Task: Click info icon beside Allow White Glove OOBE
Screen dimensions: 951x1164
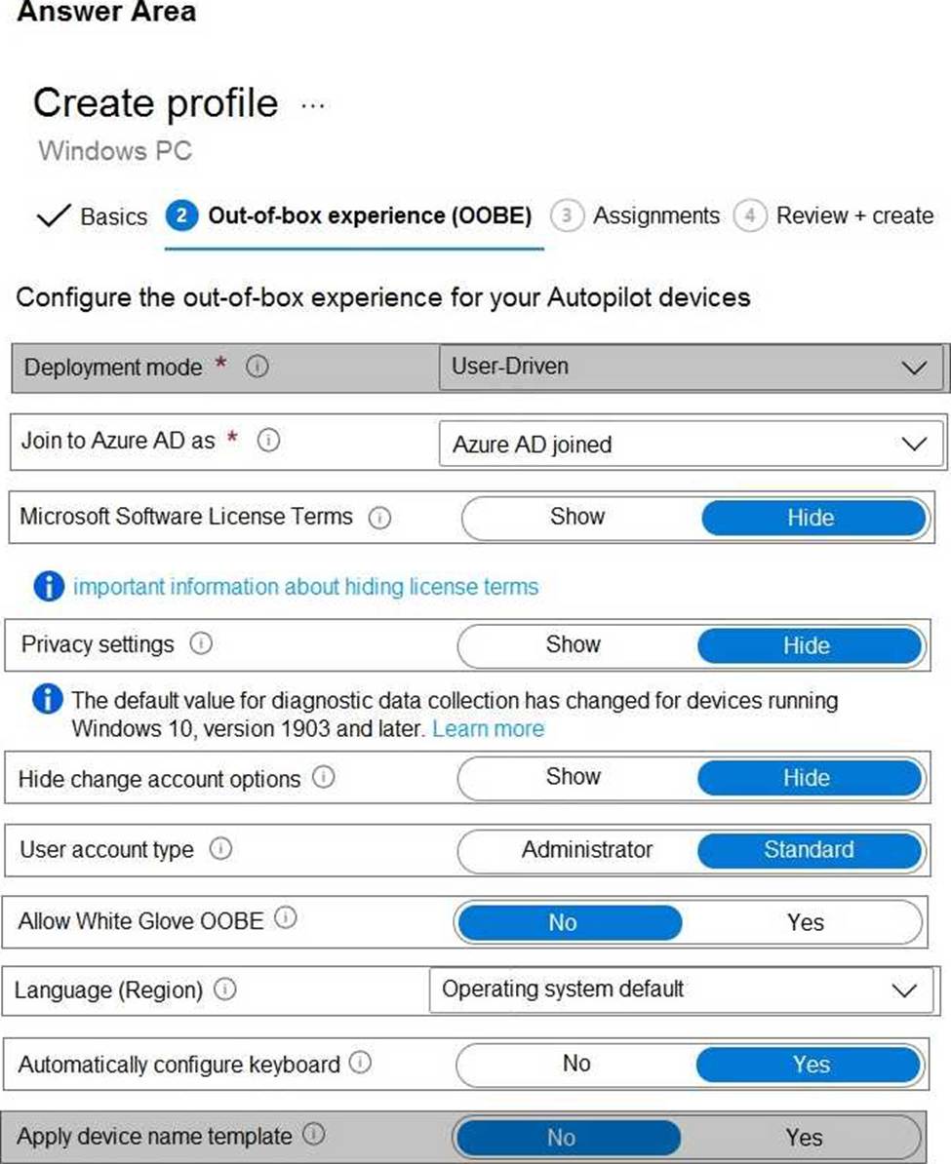Action: [286, 918]
